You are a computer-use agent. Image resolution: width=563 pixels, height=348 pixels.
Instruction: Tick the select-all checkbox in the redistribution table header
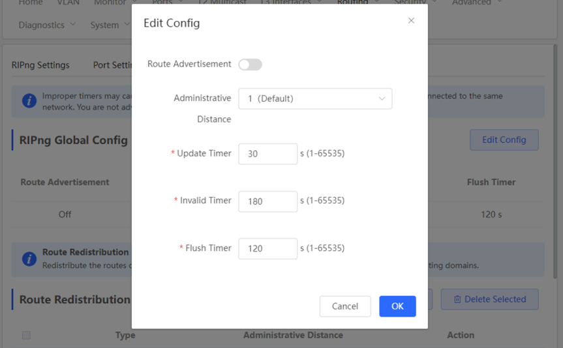(x=26, y=335)
